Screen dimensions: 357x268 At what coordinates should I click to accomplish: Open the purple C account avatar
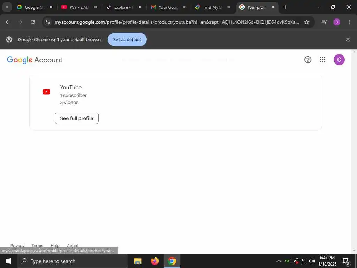click(x=339, y=60)
